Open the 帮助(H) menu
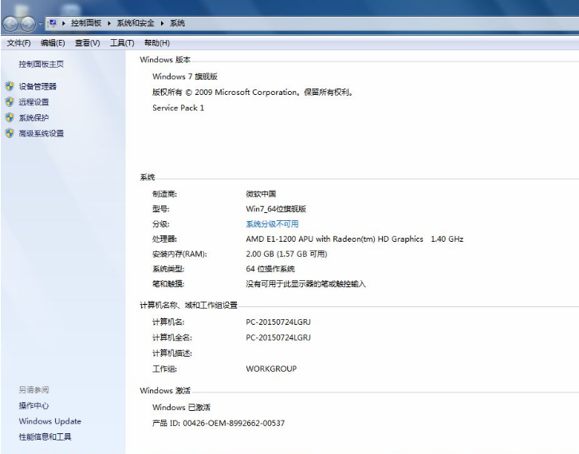 (x=156, y=43)
